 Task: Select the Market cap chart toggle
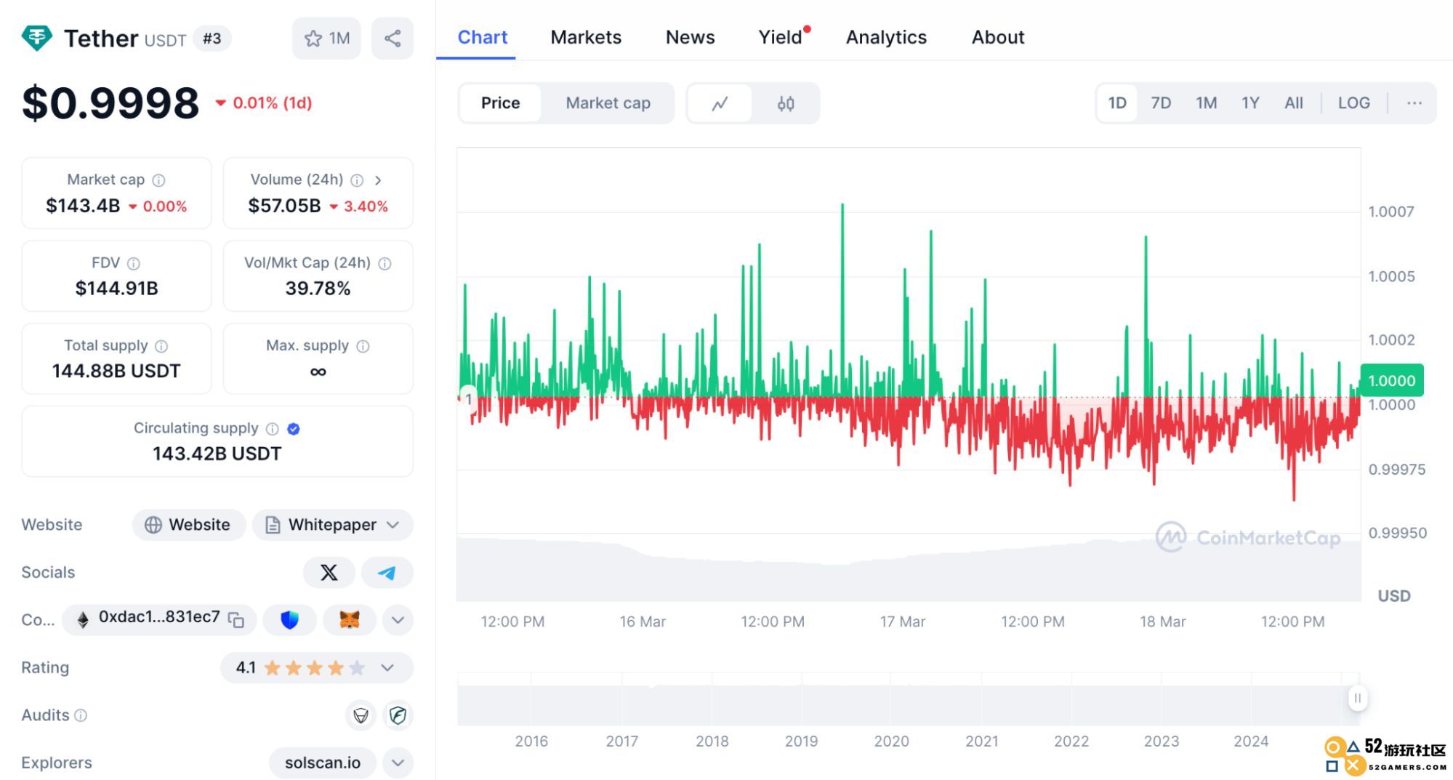coord(608,103)
